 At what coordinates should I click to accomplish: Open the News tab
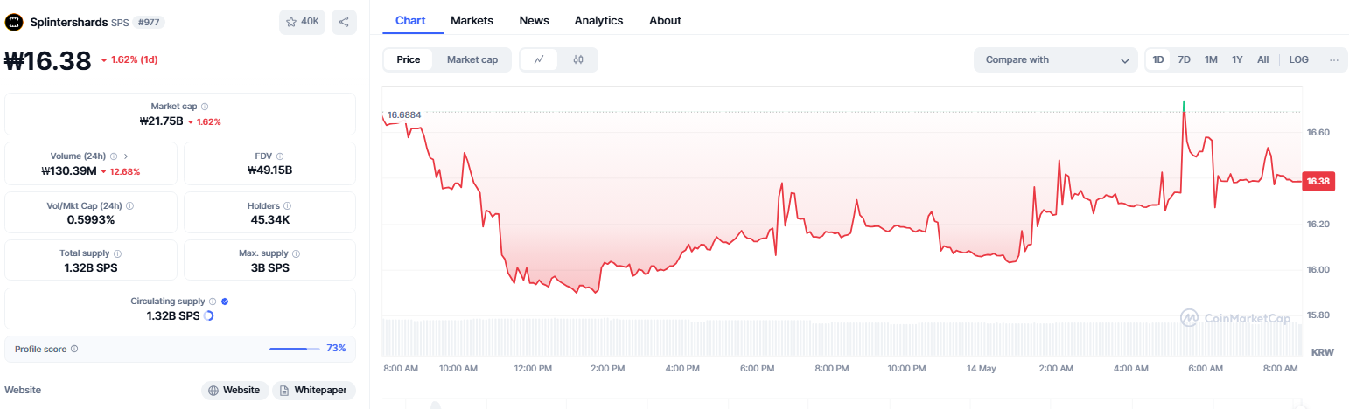click(x=534, y=20)
